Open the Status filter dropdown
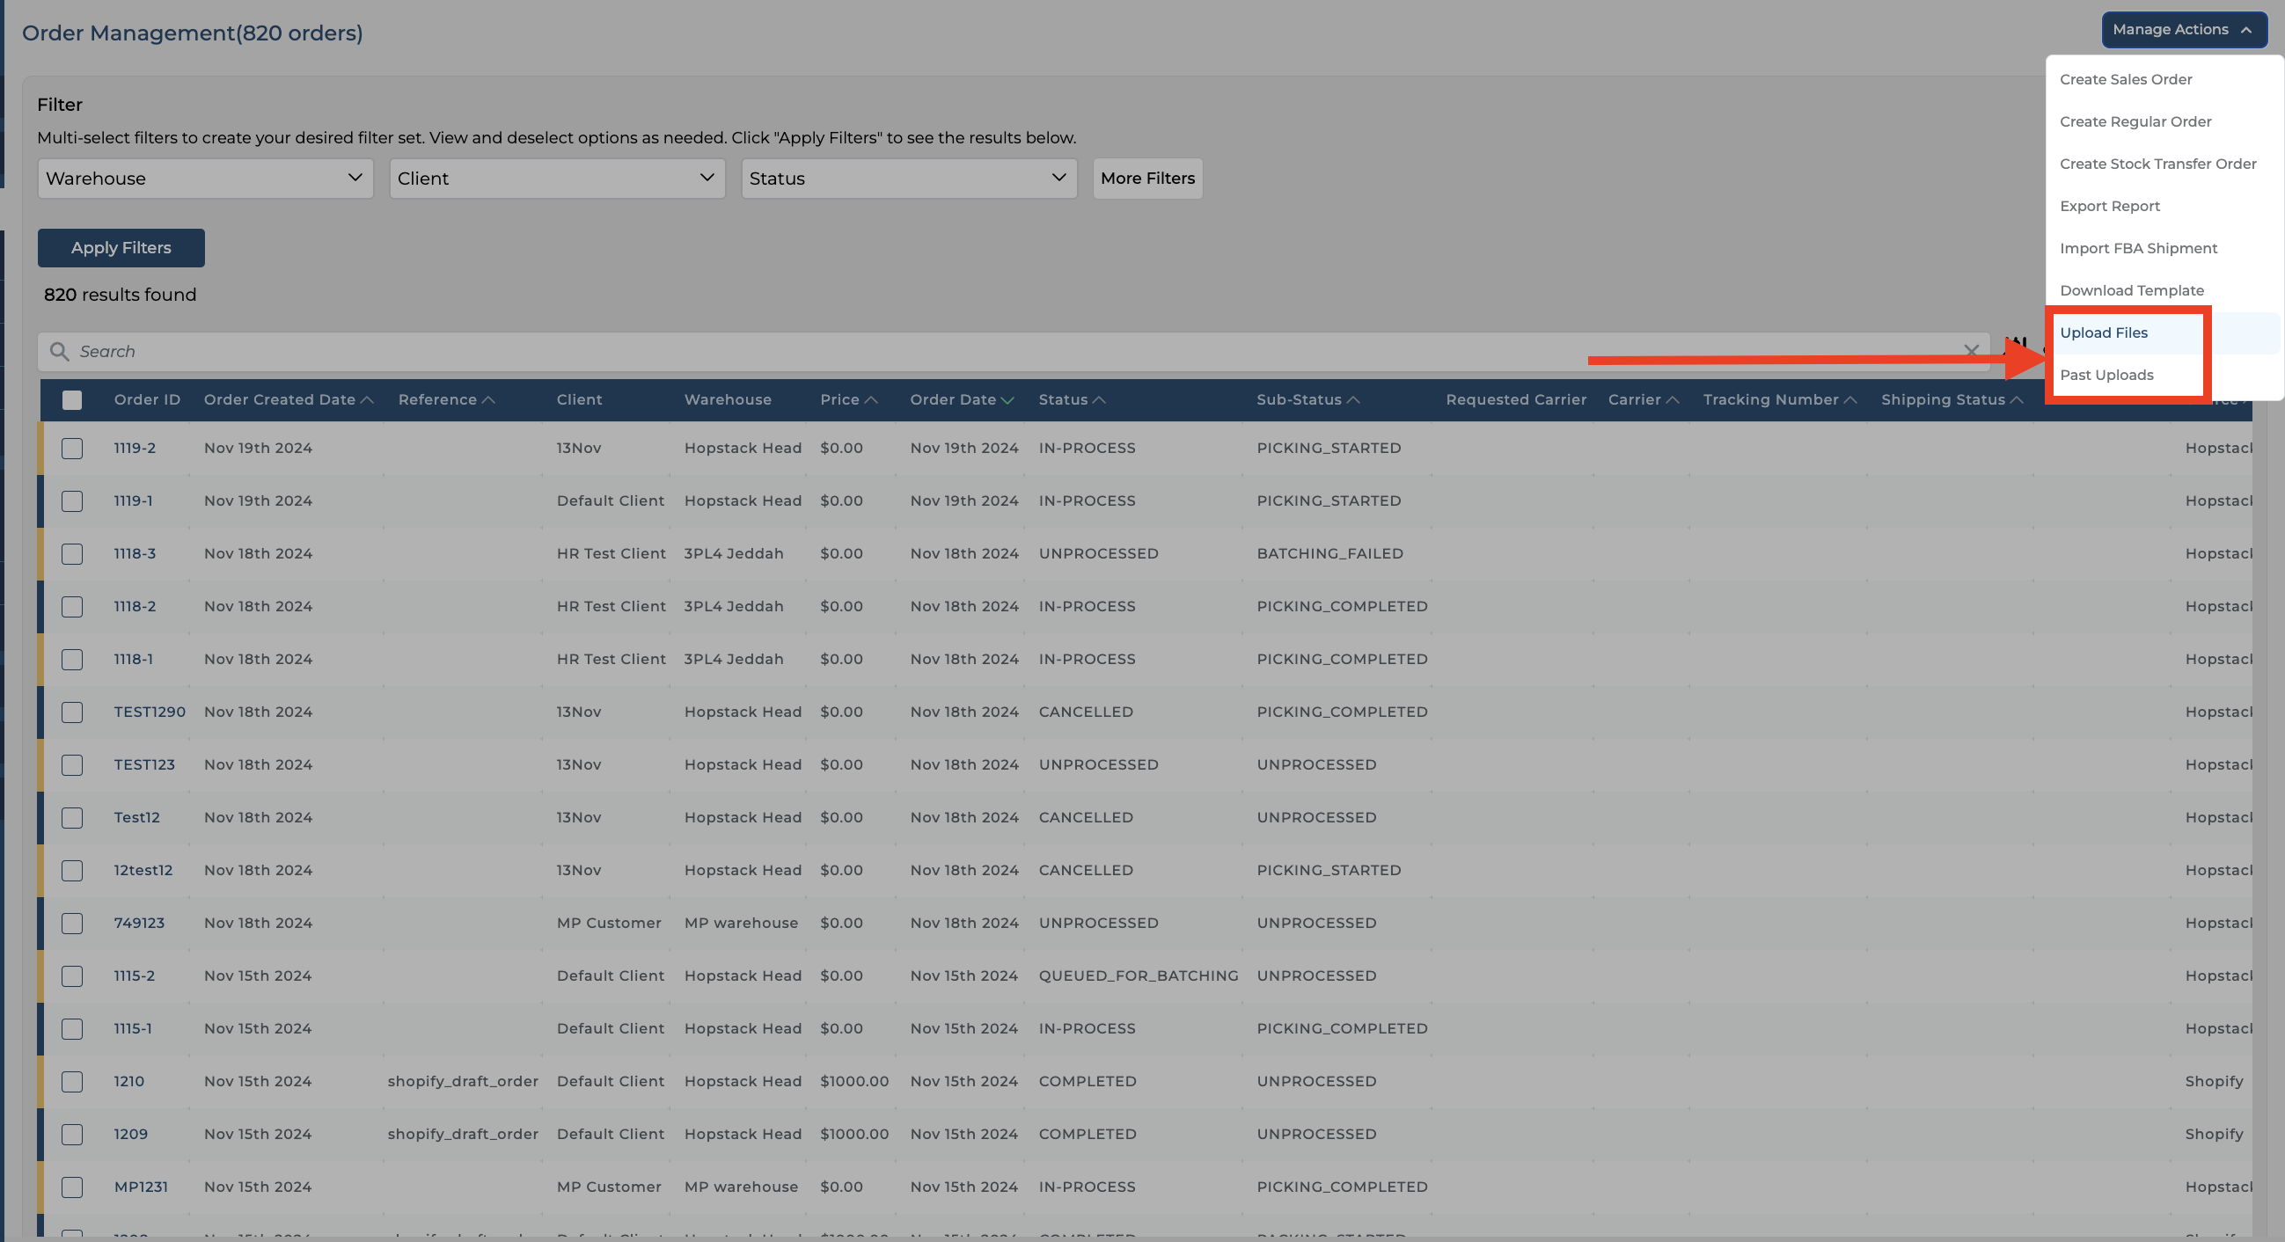The image size is (2285, 1242). click(x=908, y=179)
